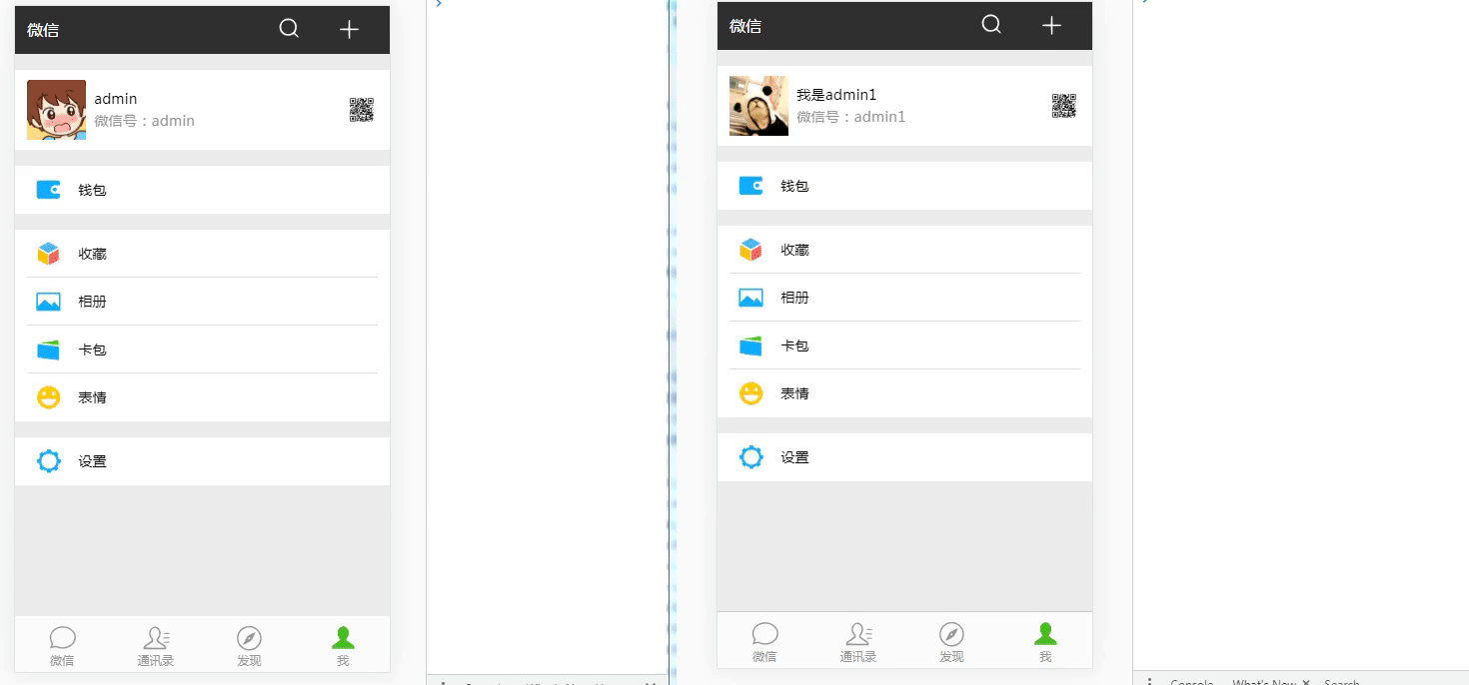Click search icon in admin window header
1469x685 pixels.
tap(289, 29)
